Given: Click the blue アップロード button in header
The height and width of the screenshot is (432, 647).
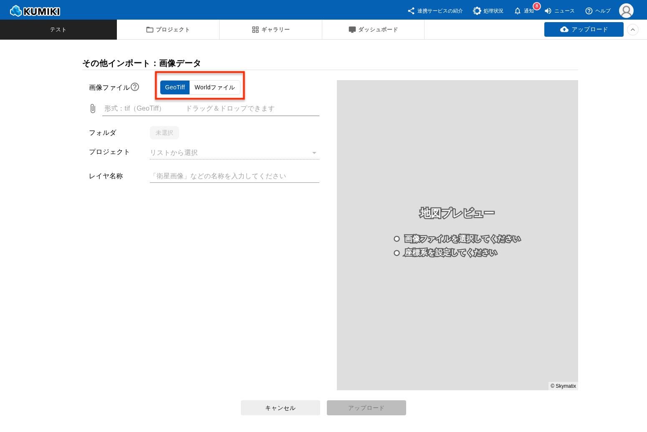Looking at the screenshot, I should point(584,30).
